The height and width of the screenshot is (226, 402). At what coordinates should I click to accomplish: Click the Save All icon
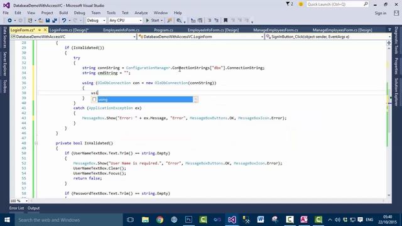[x=55, y=21]
